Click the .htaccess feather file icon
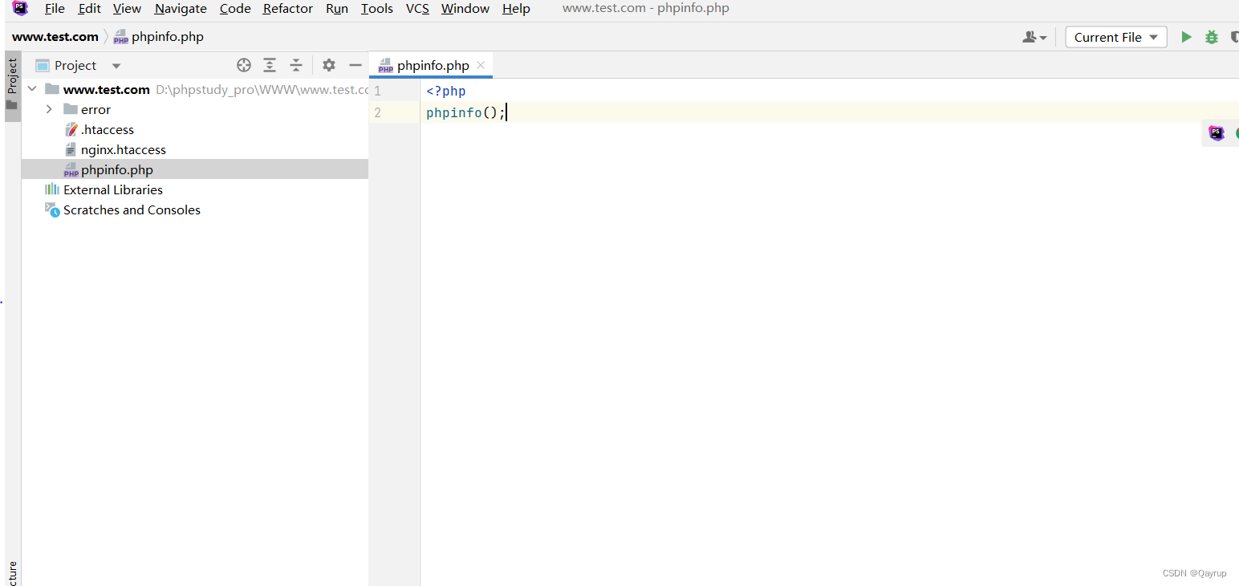 coord(71,129)
